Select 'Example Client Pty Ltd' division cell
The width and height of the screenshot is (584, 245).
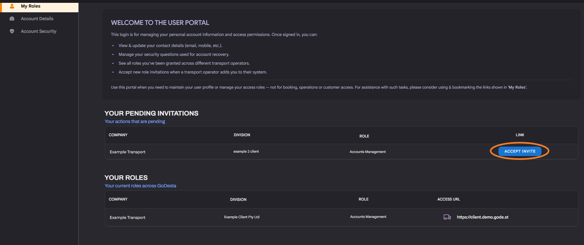click(x=242, y=217)
